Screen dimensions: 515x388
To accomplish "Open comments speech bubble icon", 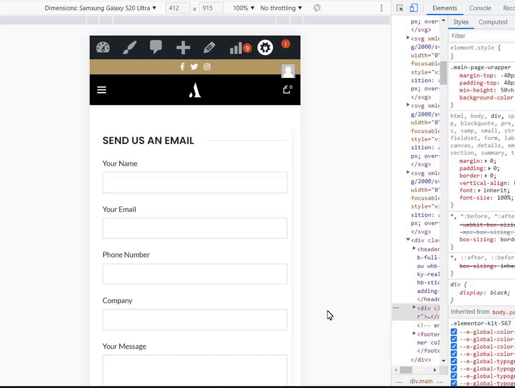I will click(156, 47).
